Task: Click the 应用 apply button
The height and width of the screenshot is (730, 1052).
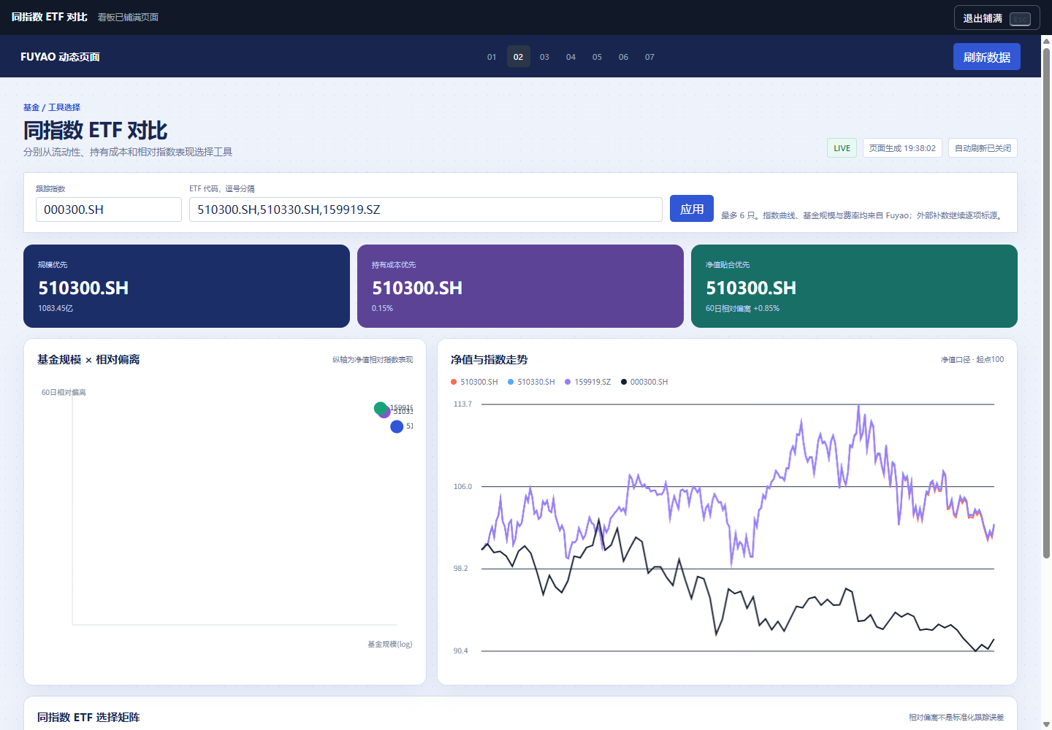Action: click(x=691, y=209)
